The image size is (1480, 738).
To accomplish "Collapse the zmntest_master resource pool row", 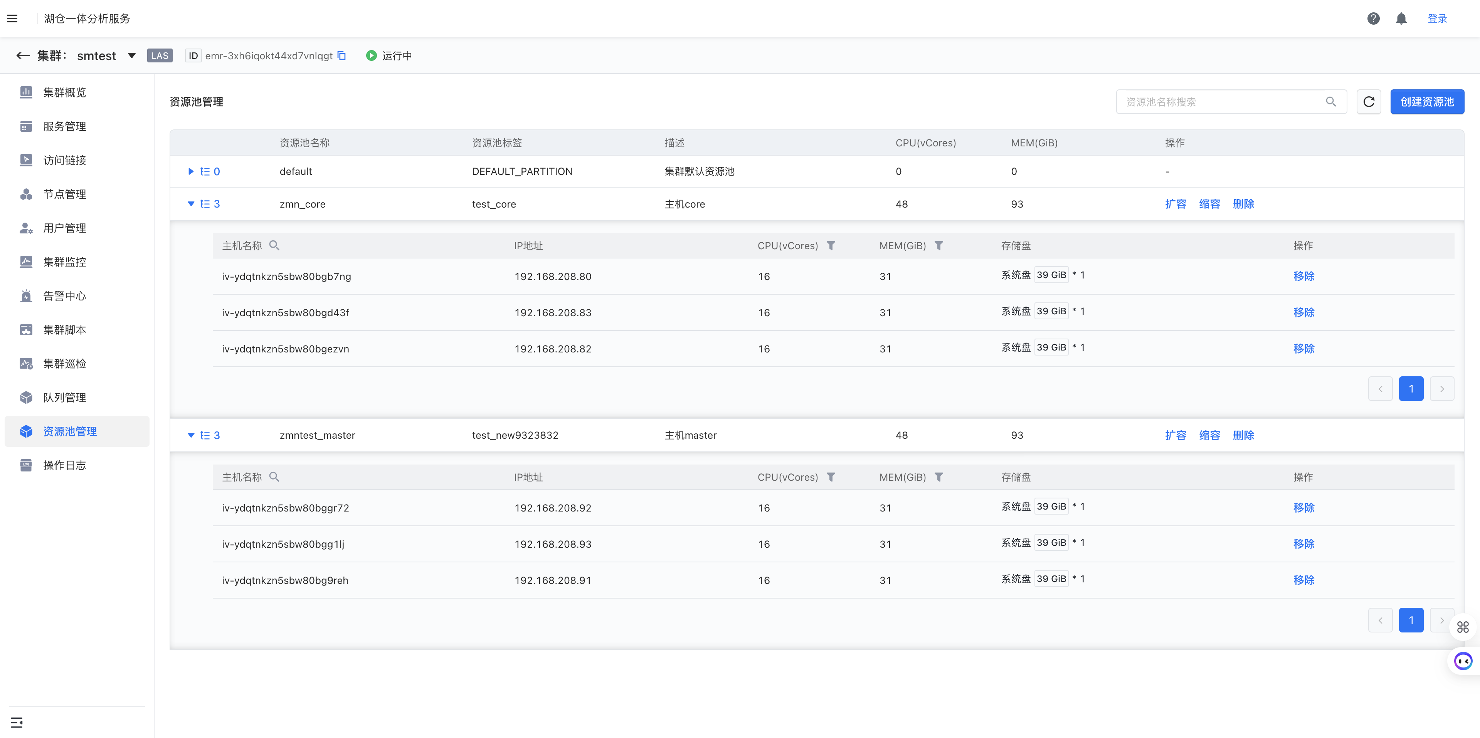I will [191, 435].
